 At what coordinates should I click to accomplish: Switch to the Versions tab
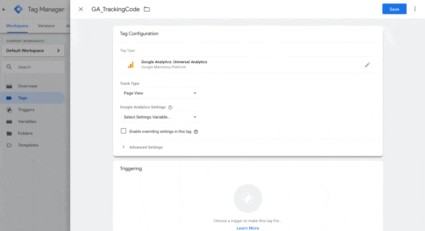pyautogui.click(x=46, y=26)
